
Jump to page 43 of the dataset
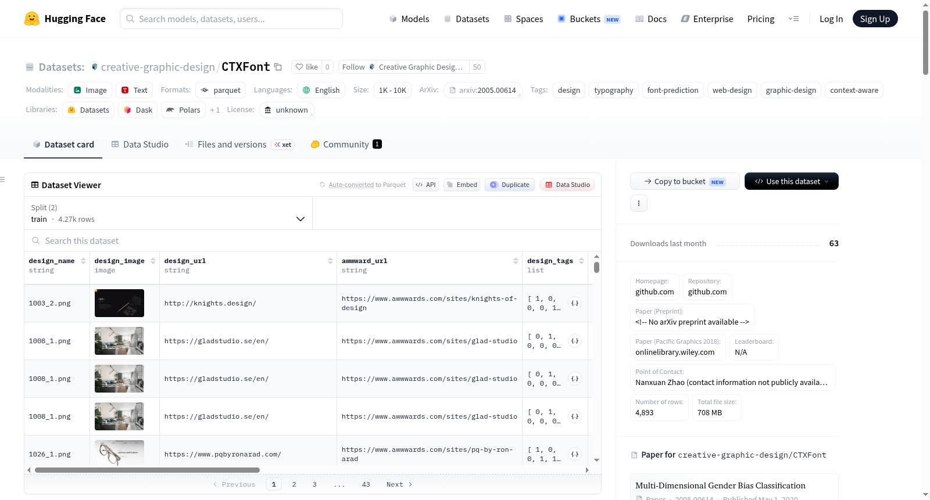366,484
